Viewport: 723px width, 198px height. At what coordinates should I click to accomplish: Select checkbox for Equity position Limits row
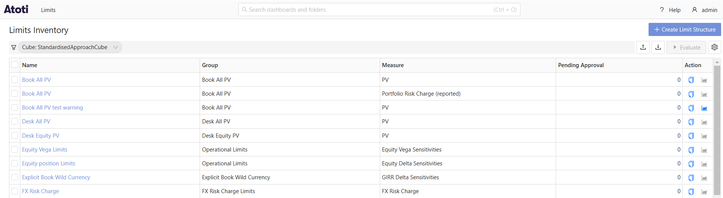pos(15,163)
